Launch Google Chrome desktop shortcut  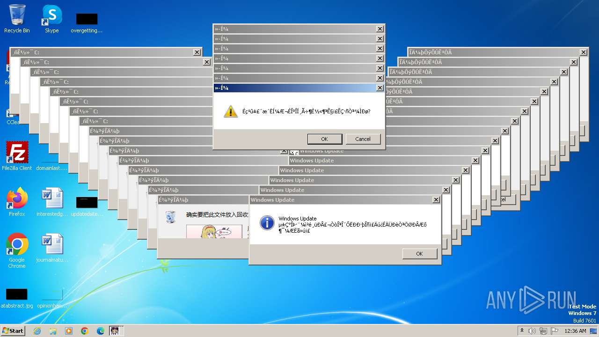tap(17, 250)
